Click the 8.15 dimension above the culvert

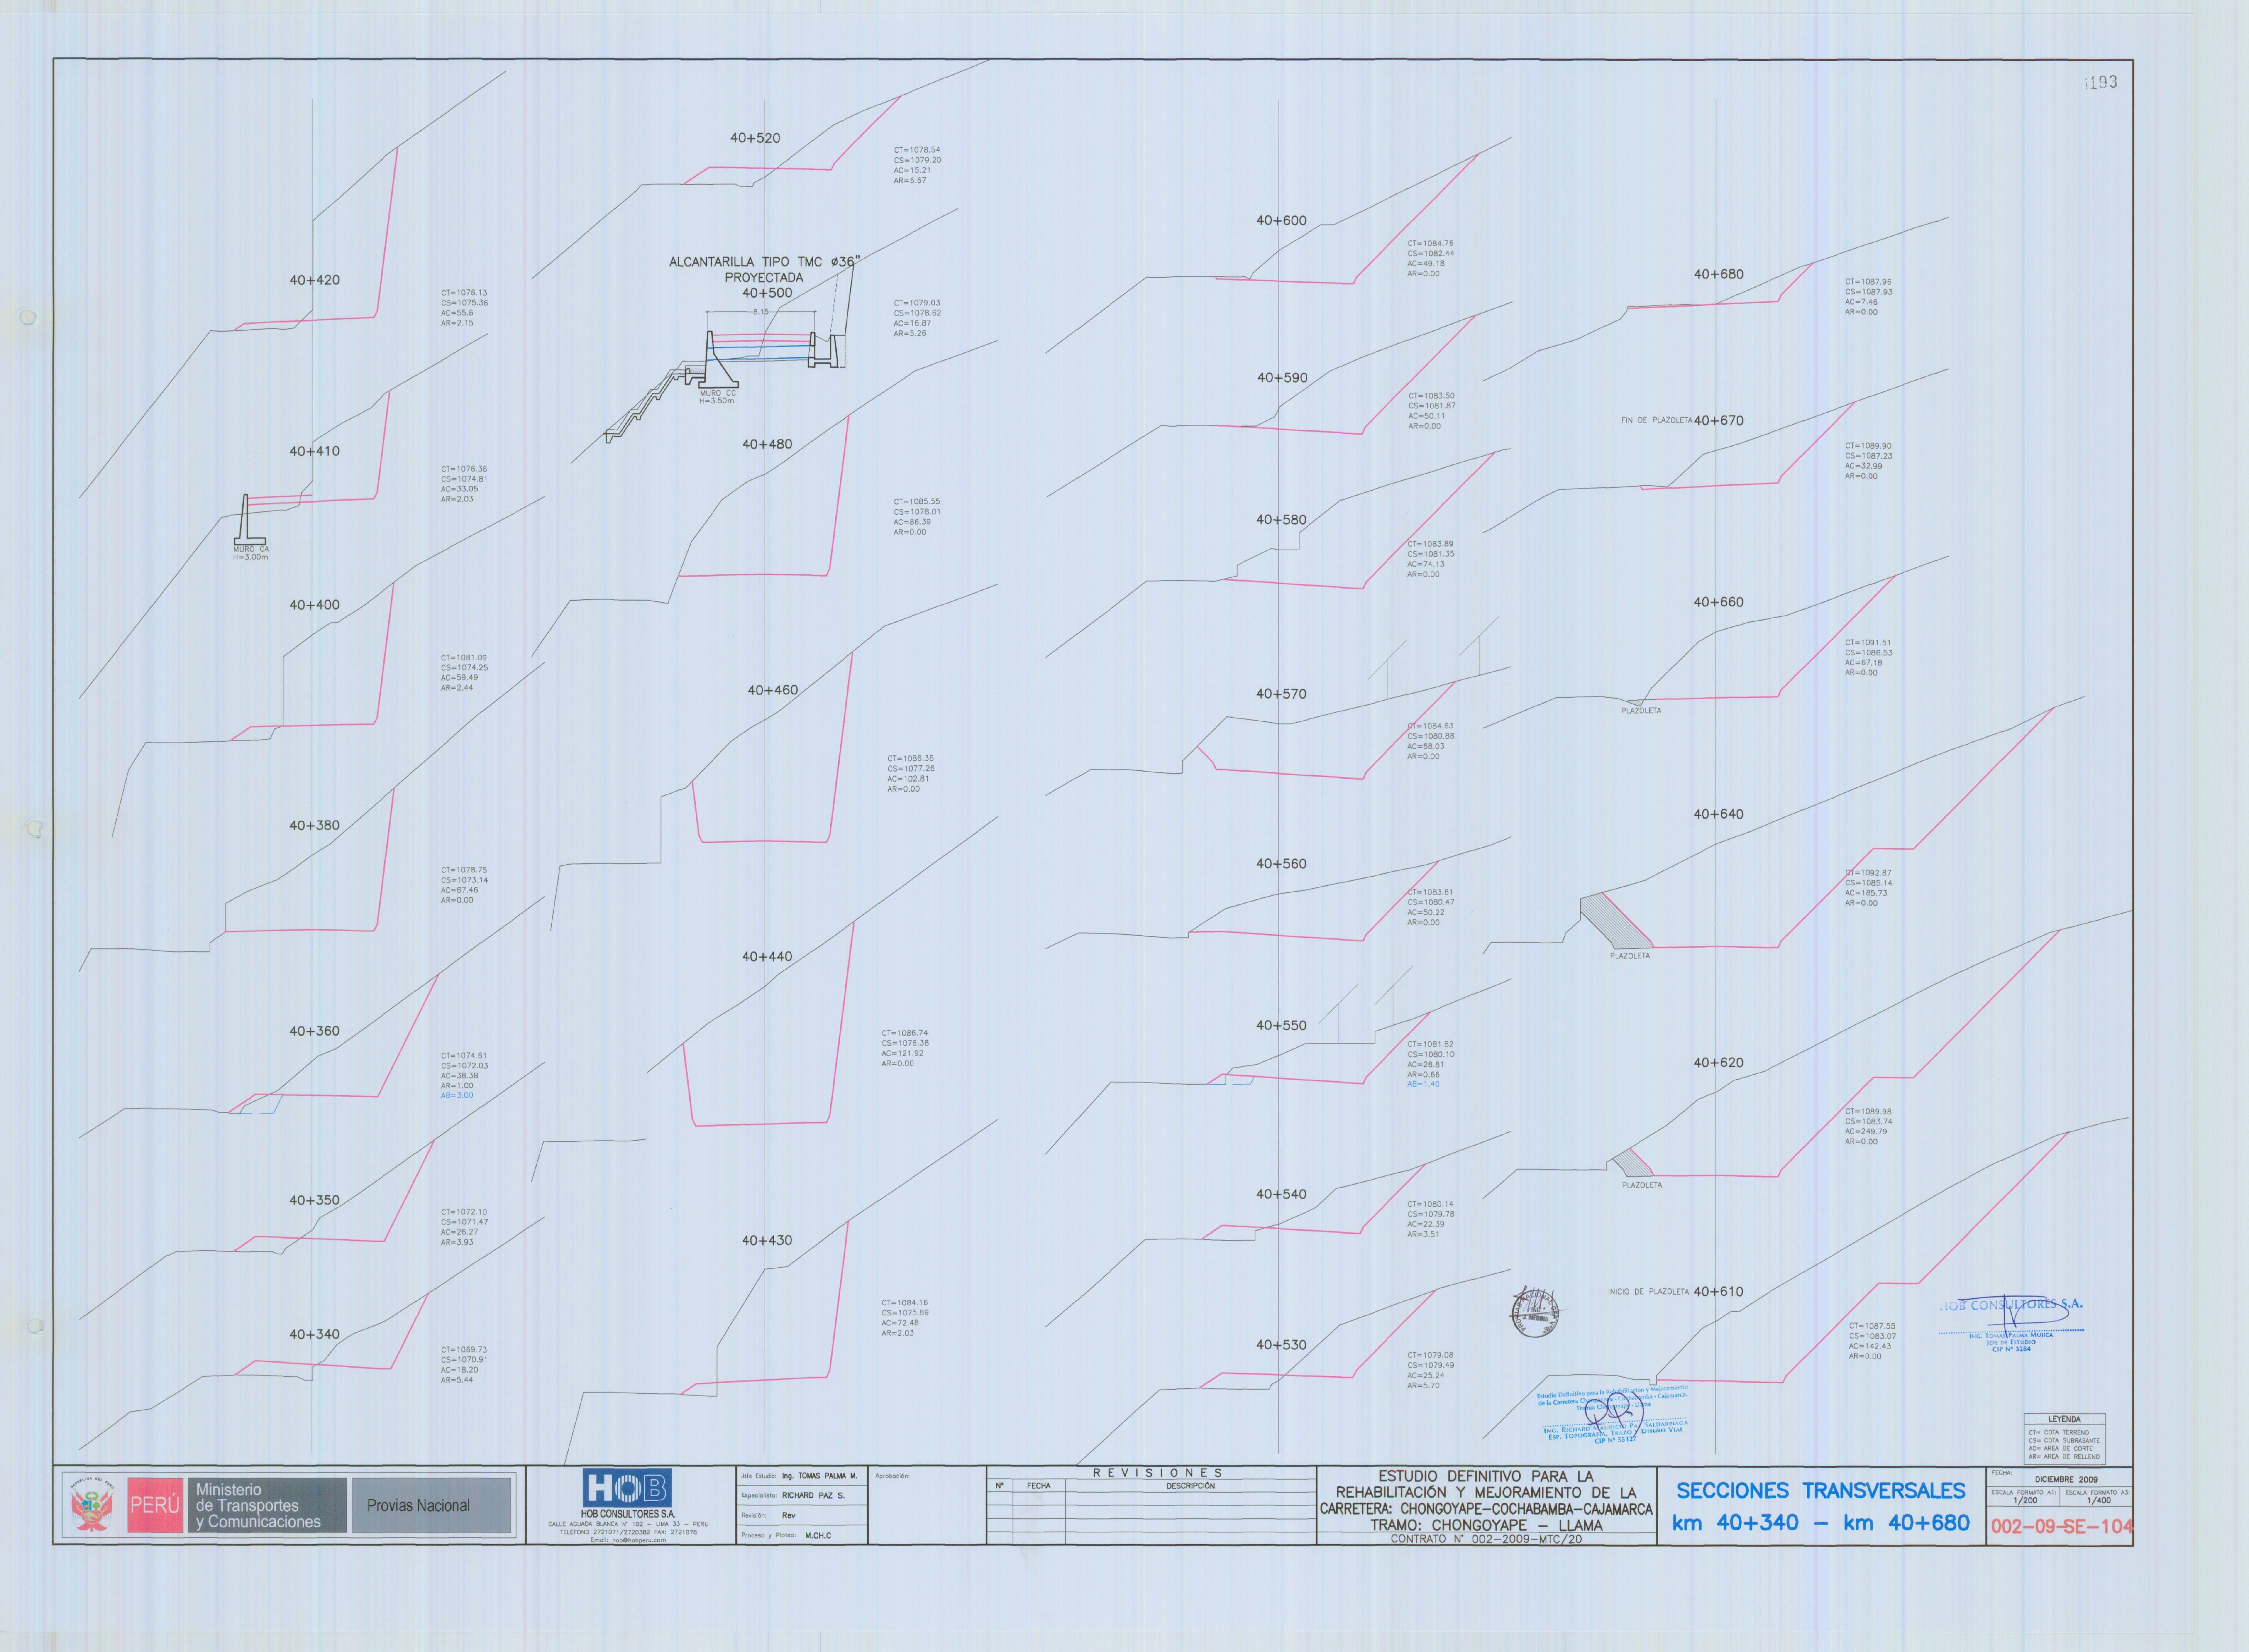pos(761,312)
